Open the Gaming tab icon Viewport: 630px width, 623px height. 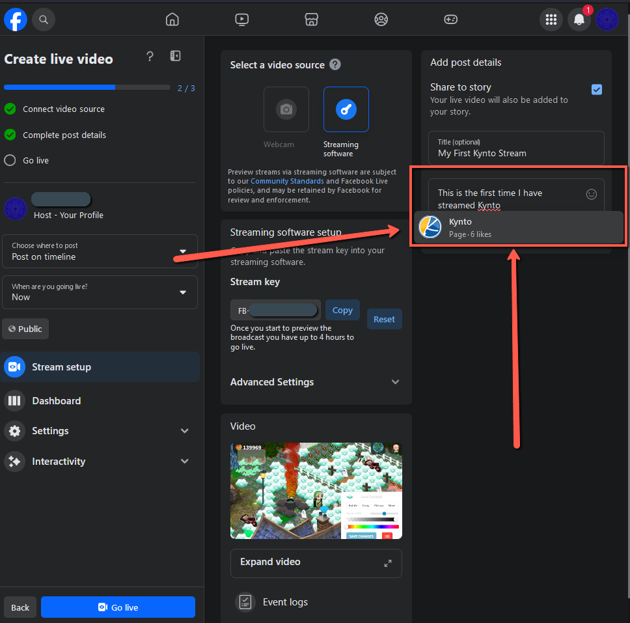pos(450,20)
